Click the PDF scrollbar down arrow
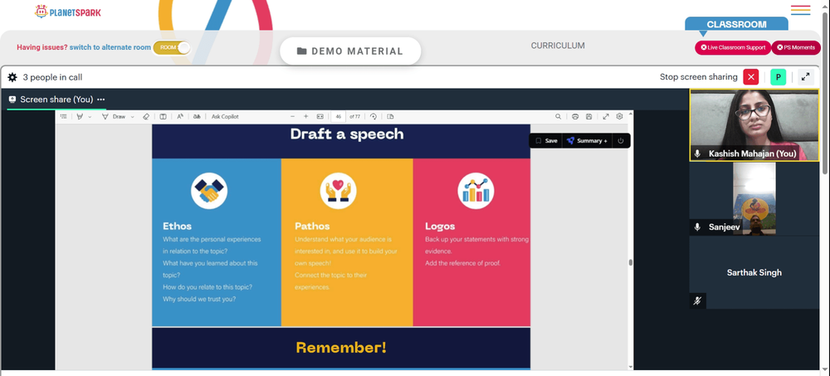 [x=630, y=367]
